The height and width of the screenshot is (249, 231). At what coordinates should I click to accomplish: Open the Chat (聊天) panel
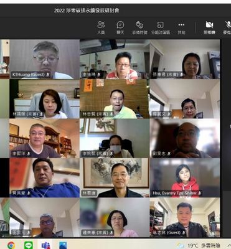tap(120, 27)
